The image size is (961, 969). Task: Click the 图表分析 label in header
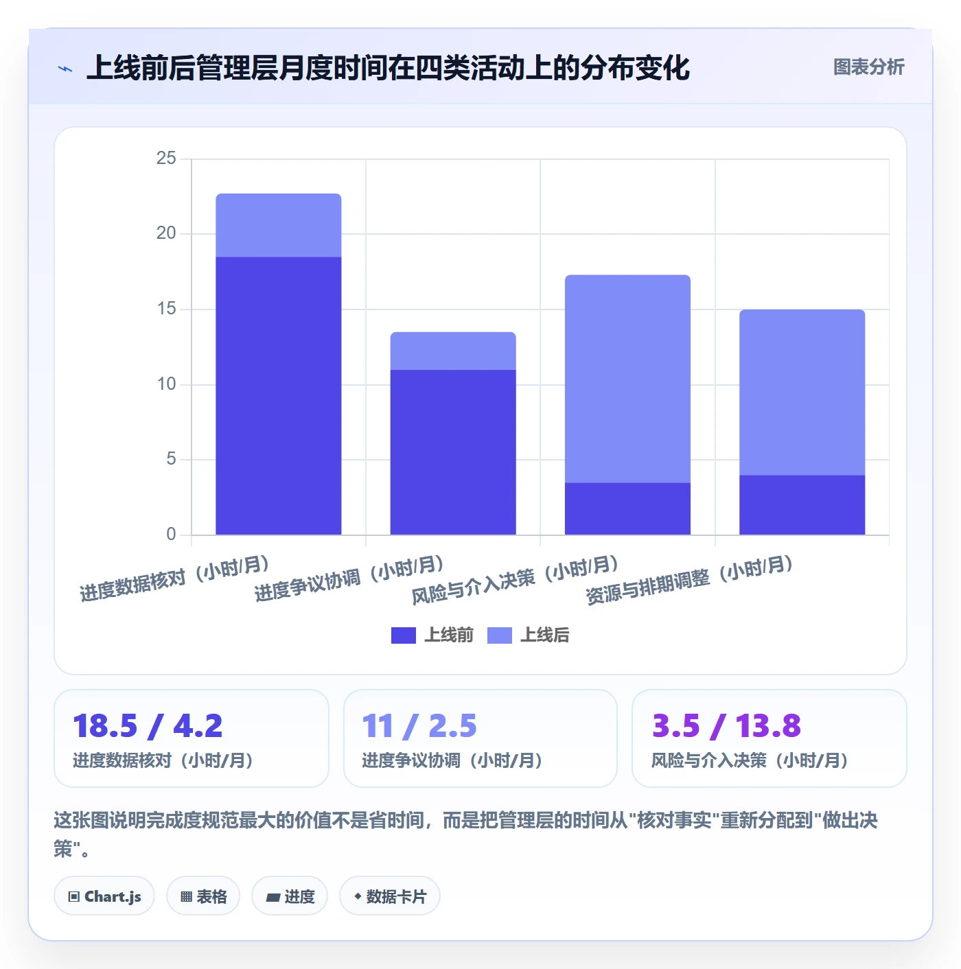tap(868, 67)
